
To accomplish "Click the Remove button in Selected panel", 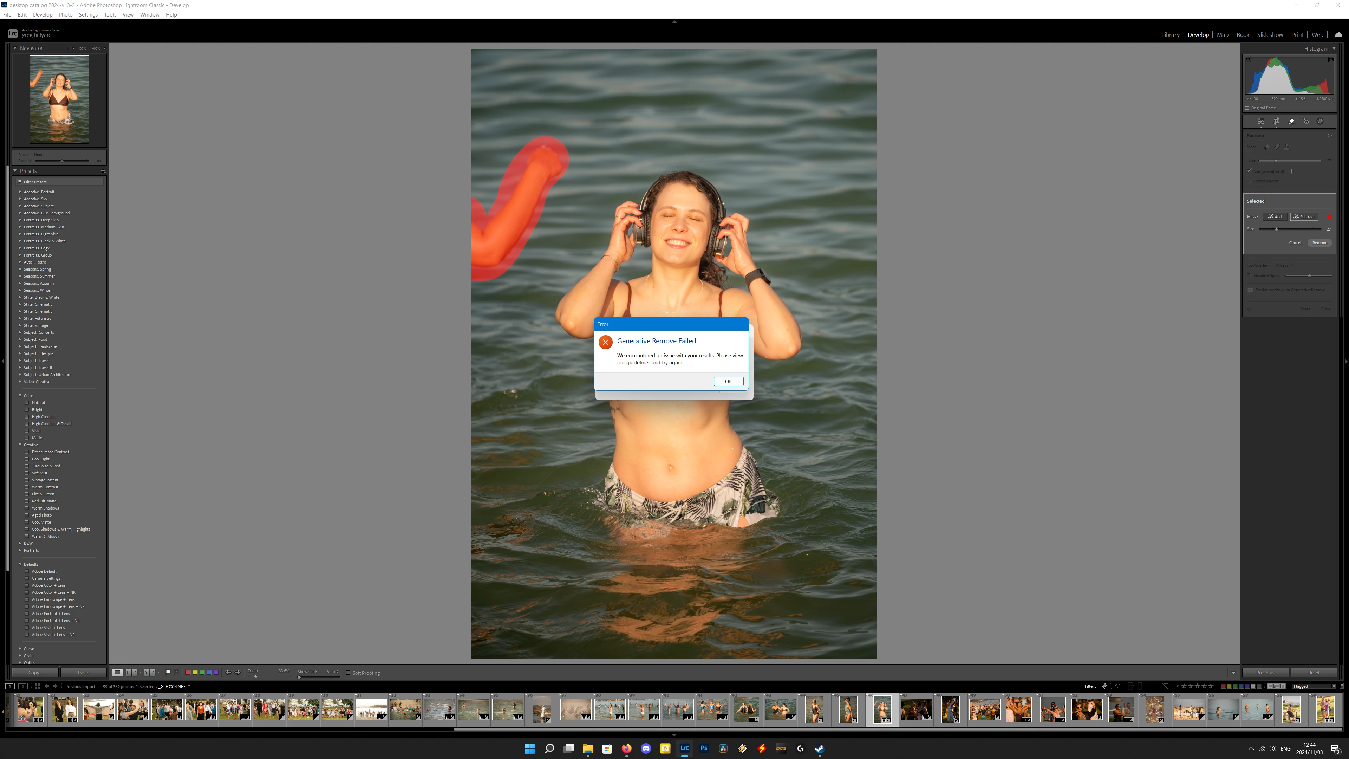I will (x=1319, y=243).
